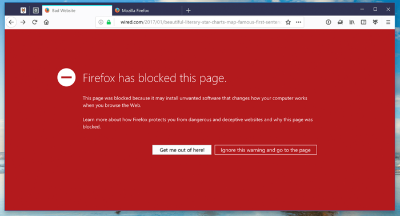Open the Library toolbar icon
The height and width of the screenshot is (216, 400).
pos(352,22)
